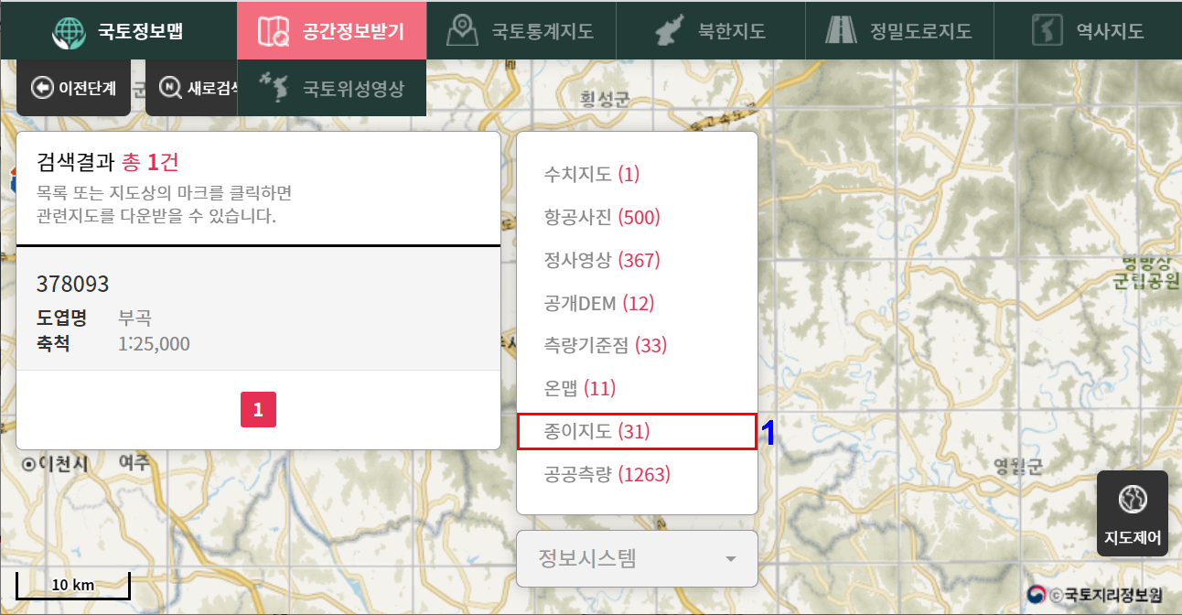
Task: Select 항공사진 (500) category
Action: pos(602,217)
